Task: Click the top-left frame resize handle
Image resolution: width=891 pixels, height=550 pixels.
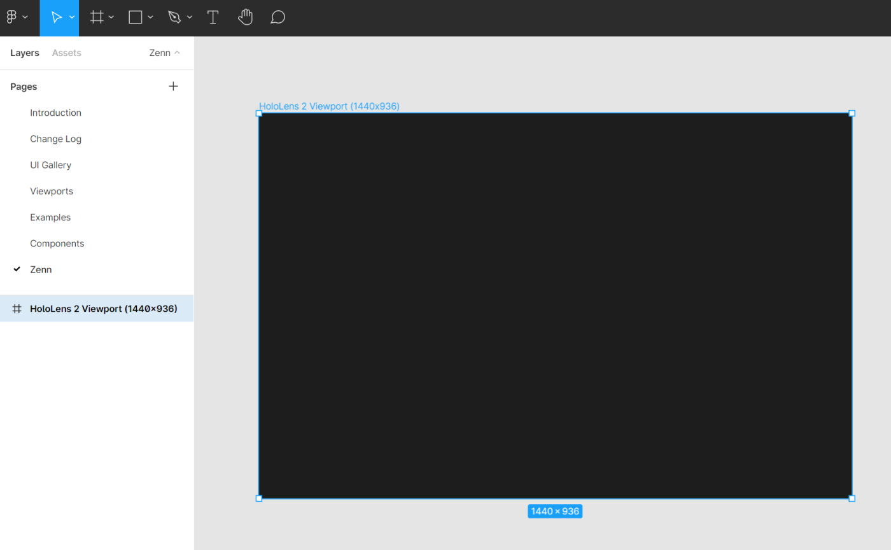Action: point(259,113)
